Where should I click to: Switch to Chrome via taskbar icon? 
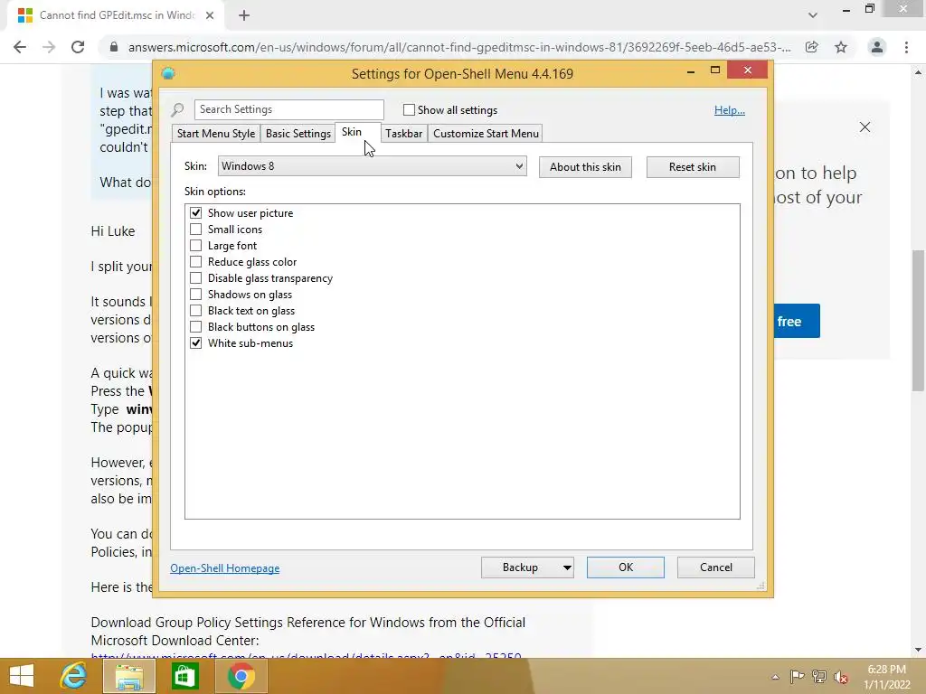[x=241, y=676]
